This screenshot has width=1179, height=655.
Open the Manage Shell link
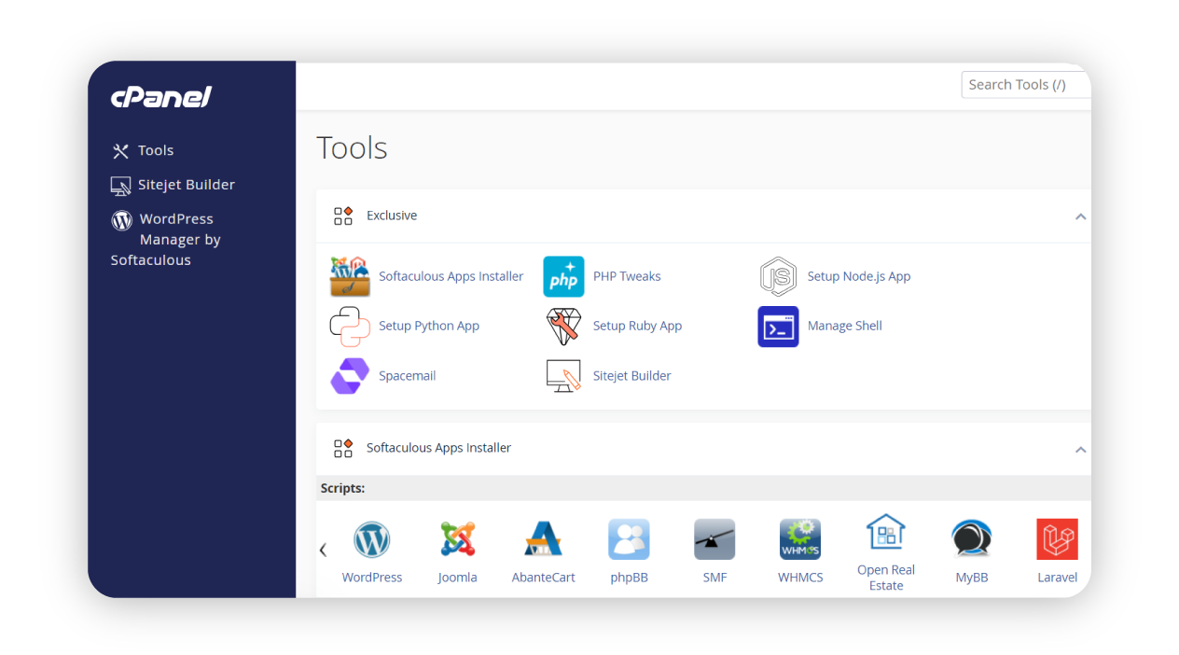845,326
